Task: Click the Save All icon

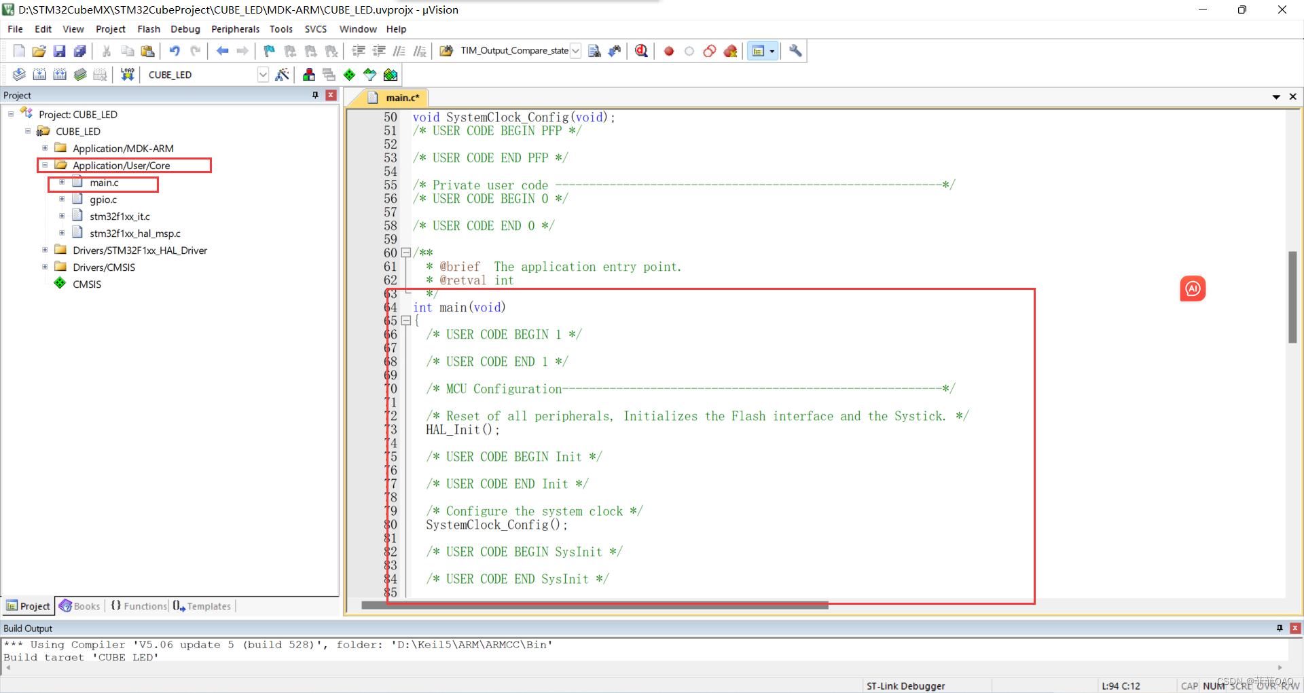Action: (80, 51)
